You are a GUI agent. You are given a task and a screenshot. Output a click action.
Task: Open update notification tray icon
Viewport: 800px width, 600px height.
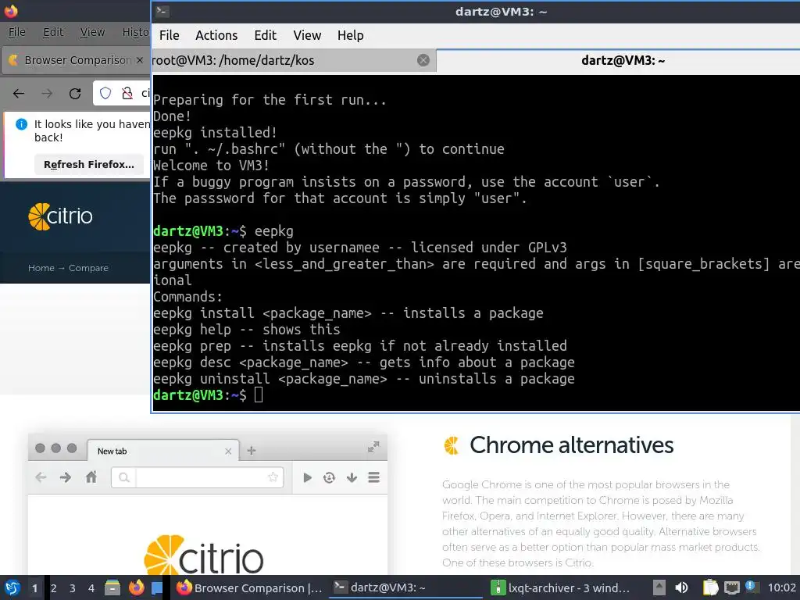751,587
